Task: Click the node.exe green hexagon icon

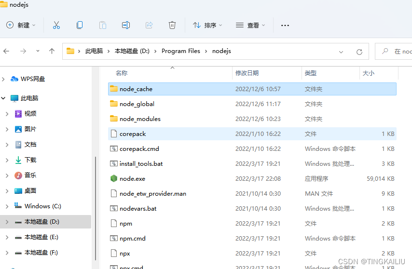Action: coord(113,178)
